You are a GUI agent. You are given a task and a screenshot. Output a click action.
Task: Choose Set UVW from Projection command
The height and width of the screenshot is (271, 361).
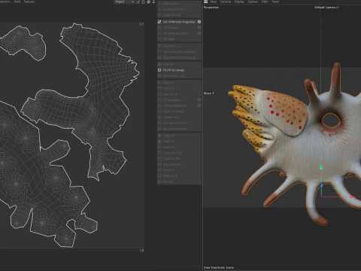[179, 22]
